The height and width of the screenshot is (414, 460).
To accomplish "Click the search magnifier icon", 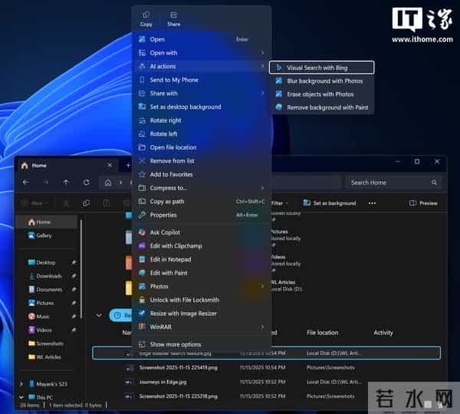I will click(x=434, y=182).
